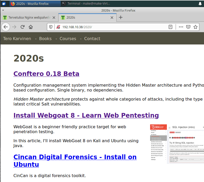
Task: Click the WebGoat SQL Injection screenshot thumbnail
Action: [x=177, y=144]
